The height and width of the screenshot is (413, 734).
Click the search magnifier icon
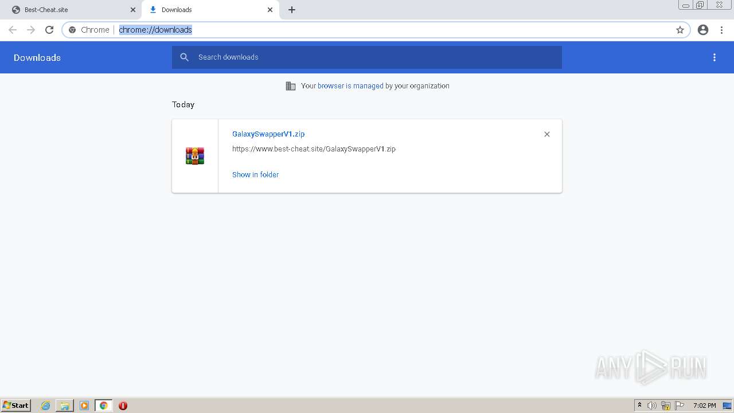coord(185,57)
